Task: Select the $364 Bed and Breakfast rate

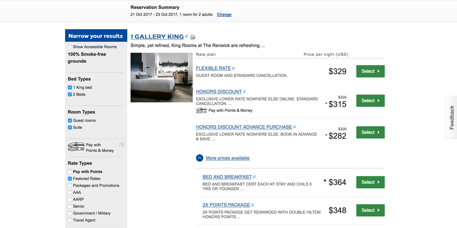Action: (370, 182)
